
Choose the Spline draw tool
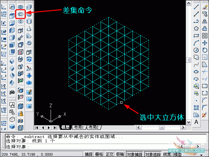(x=196, y=65)
